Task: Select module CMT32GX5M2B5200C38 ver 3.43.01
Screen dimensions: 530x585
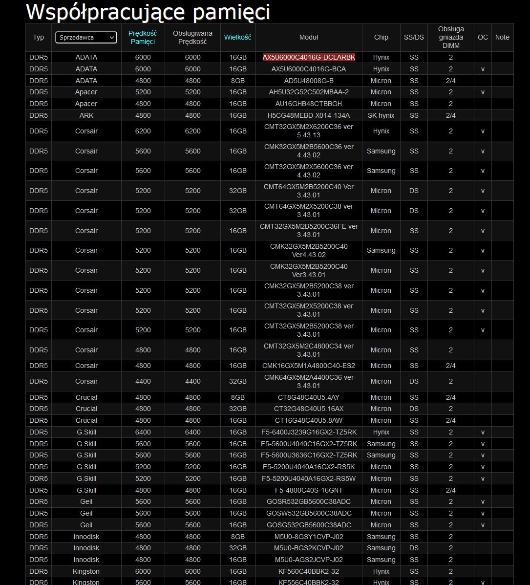Action: [309, 330]
